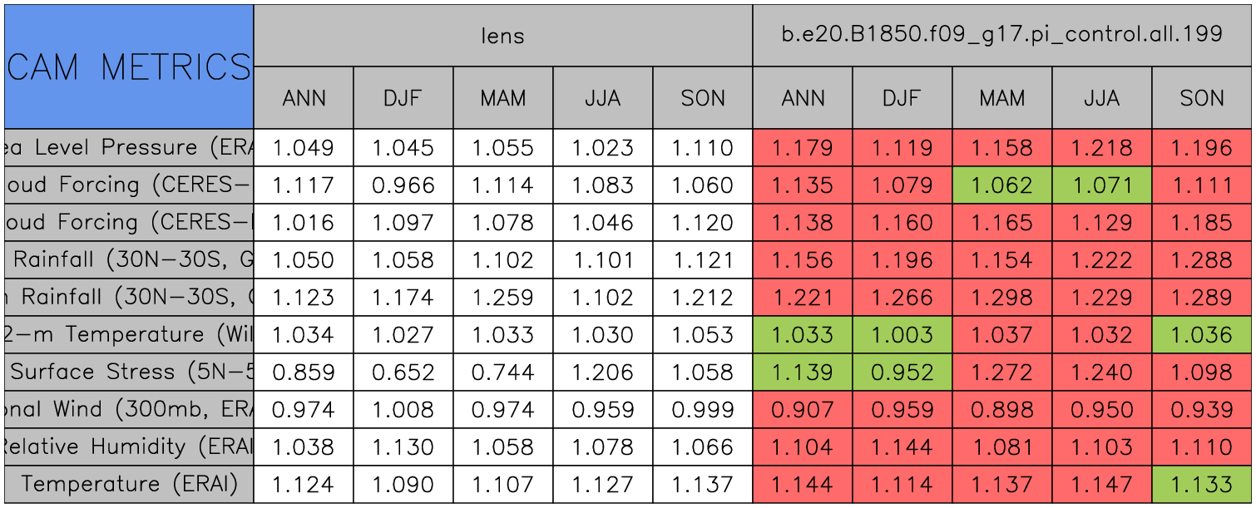Click the ANN column header under lens
This screenshot has height=508, width=1256.
(304, 98)
